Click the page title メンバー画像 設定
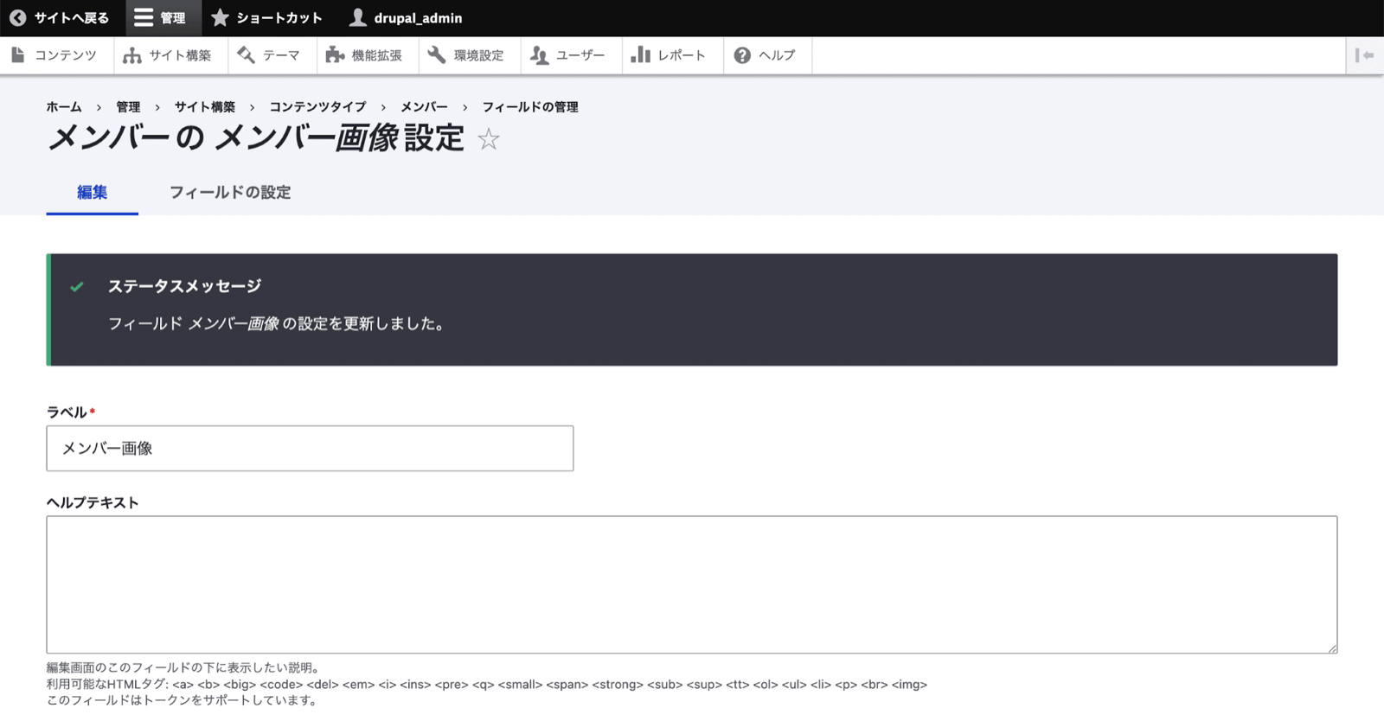This screenshot has height=721, width=1384. [x=256, y=138]
